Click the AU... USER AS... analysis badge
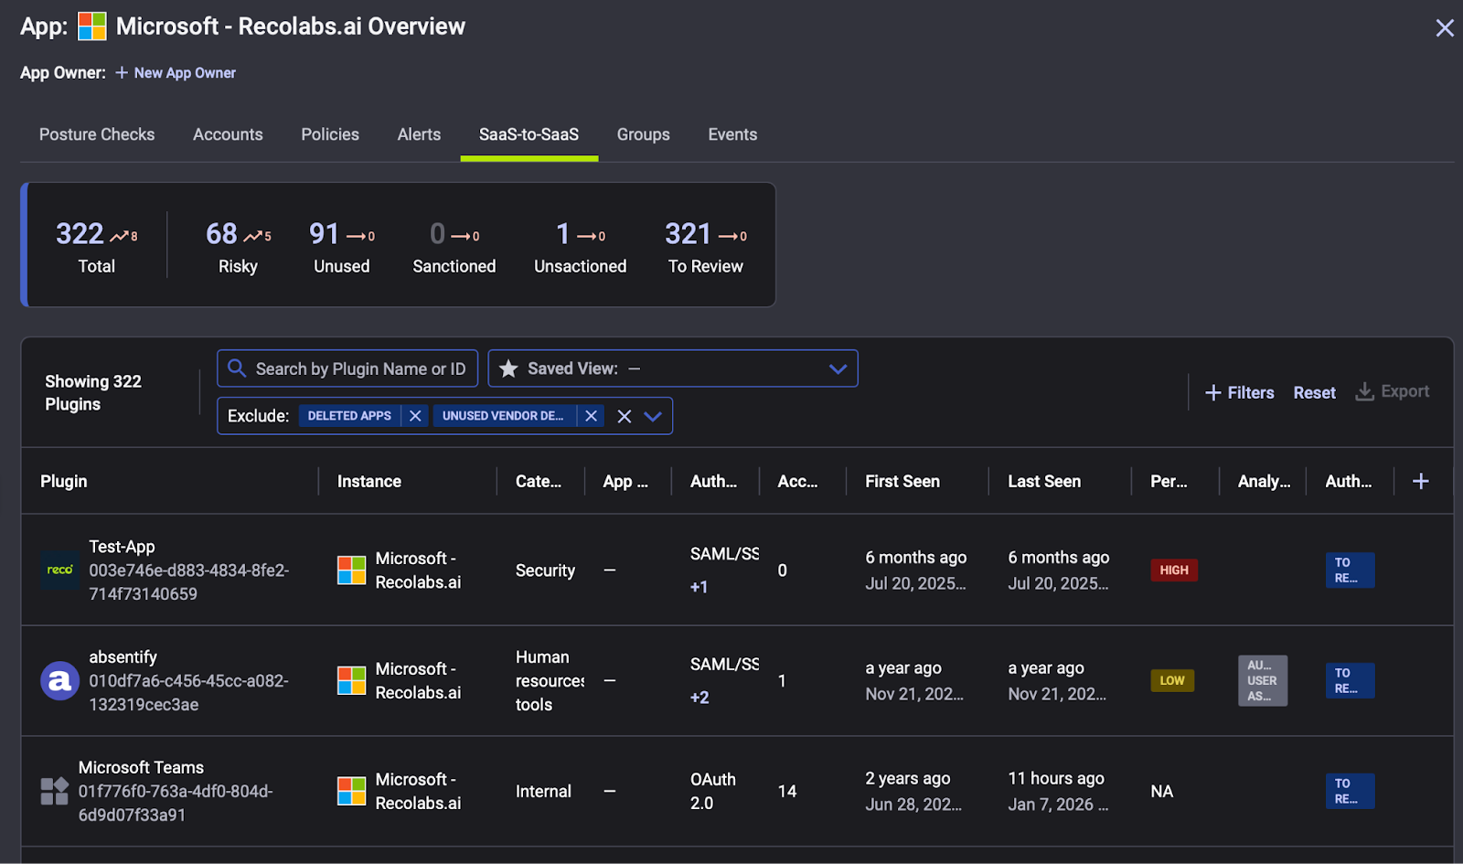The width and height of the screenshot is (1463, 864). [x=1263, y=680]
